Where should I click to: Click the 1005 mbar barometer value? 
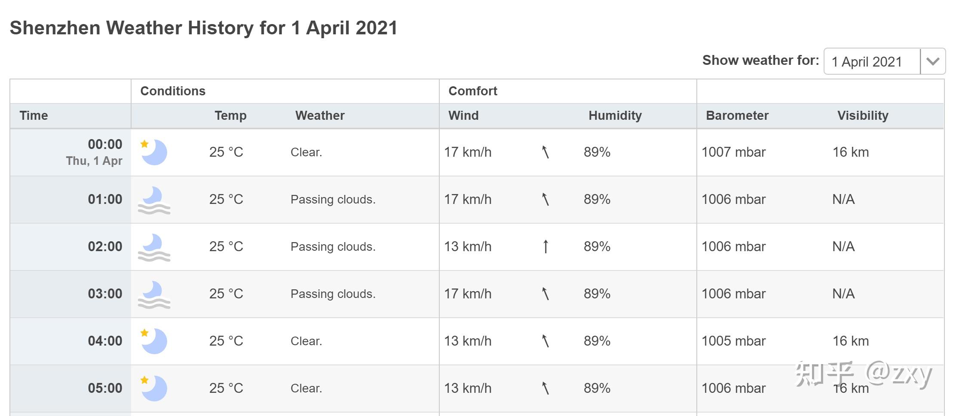(x=733, y=341)
